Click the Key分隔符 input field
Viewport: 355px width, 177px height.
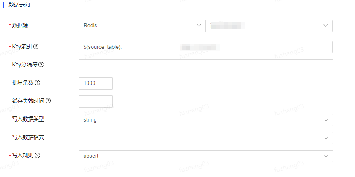click(x=205, y=65)
